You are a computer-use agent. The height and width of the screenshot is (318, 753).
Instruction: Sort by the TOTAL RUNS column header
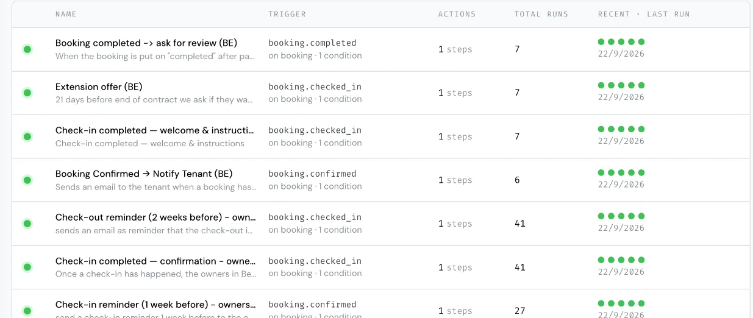(541, 14)
